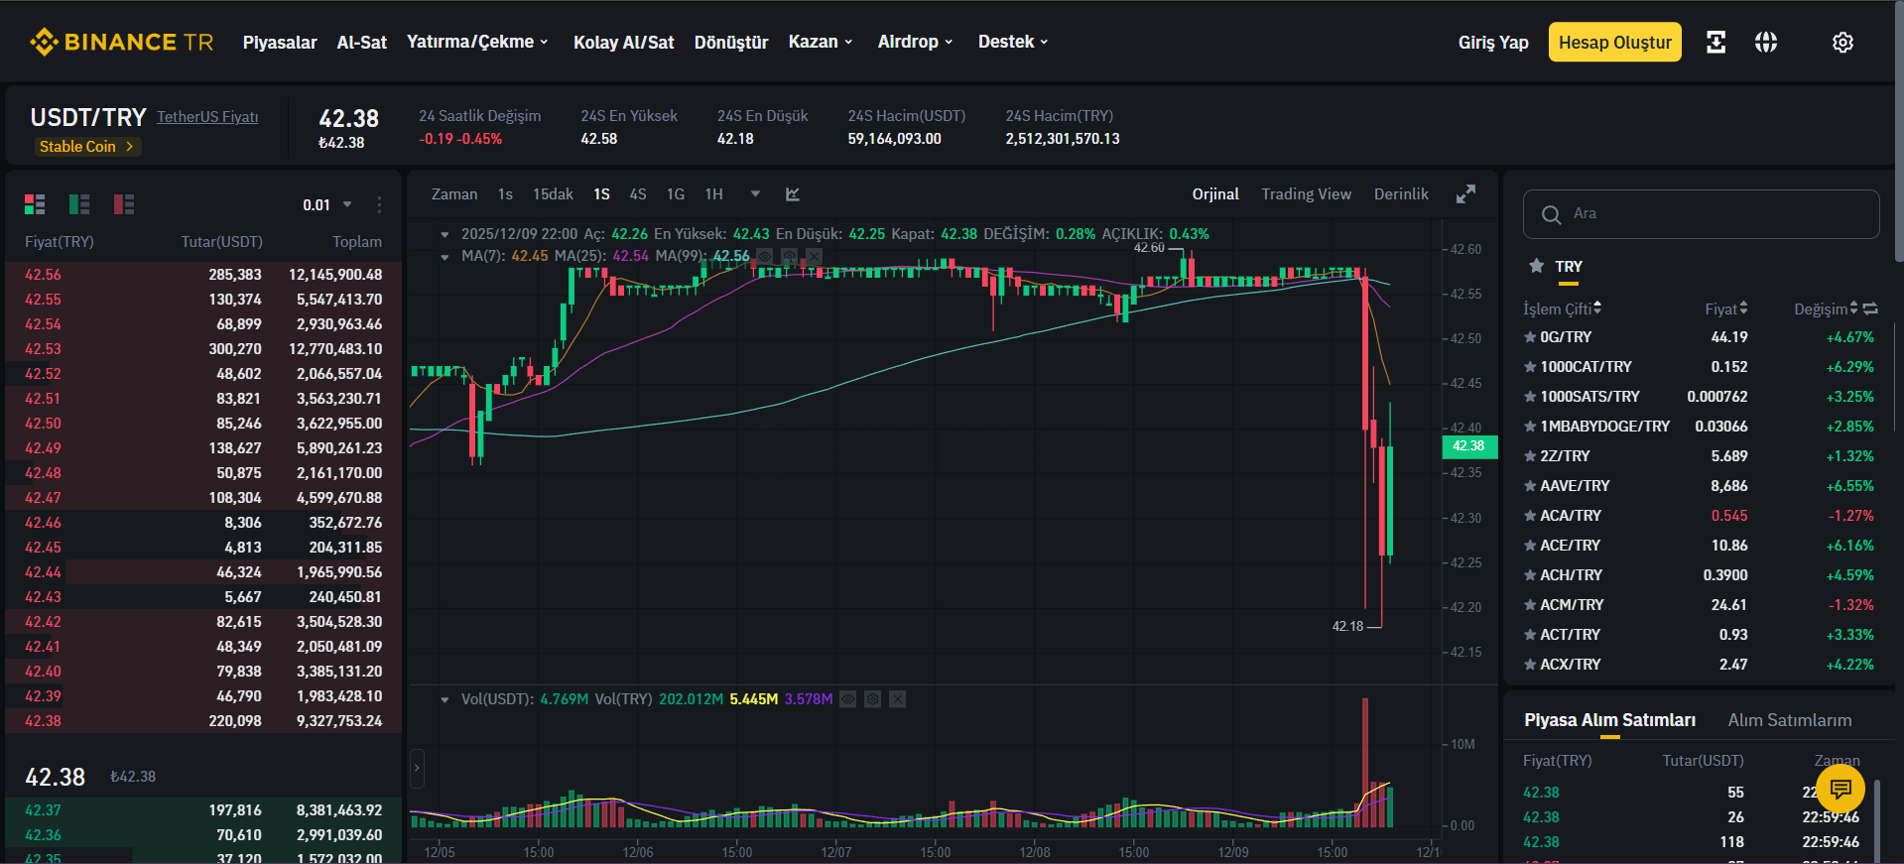
Task: Open the 0.01 price grouping dropdown
Action: pyautogui.click(x=327, y=204)
